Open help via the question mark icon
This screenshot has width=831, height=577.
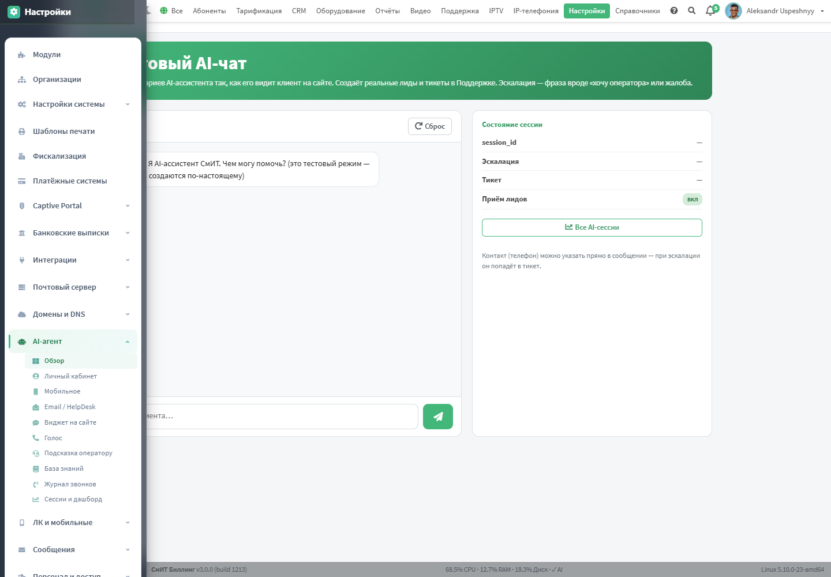click(x=674, y=10)
